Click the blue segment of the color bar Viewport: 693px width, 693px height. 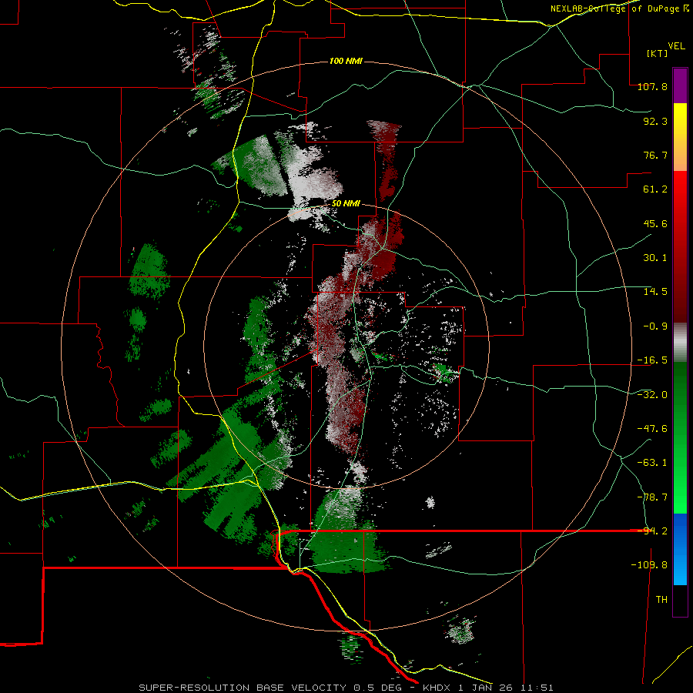click(x=680, y=549)
